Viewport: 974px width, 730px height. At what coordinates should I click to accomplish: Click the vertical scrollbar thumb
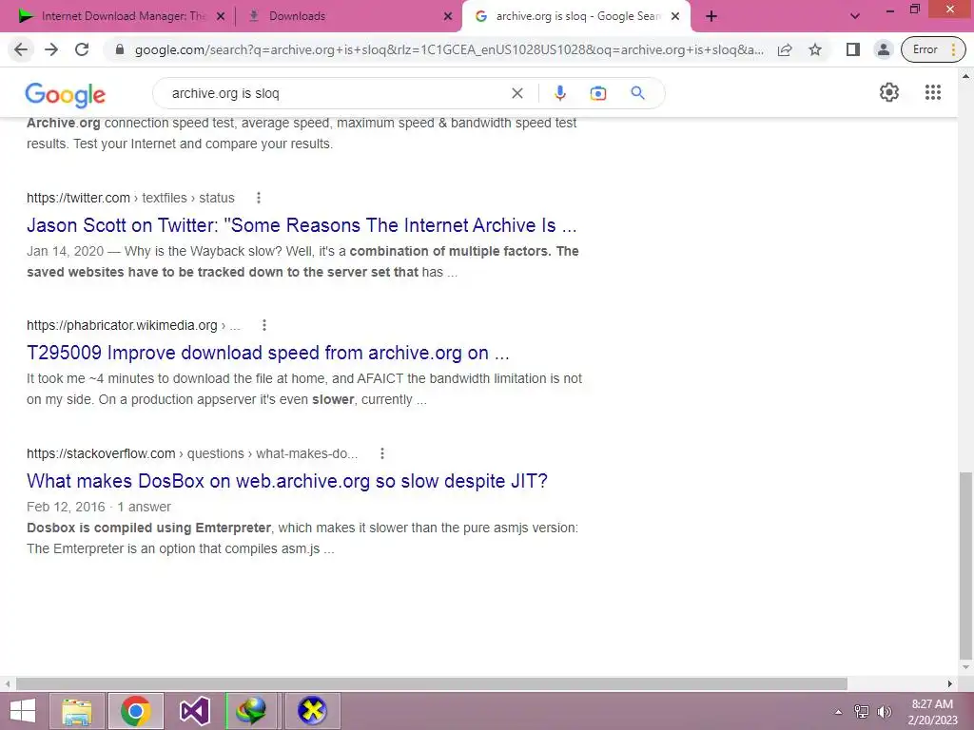pyautogui.click(x=965, y=565)
